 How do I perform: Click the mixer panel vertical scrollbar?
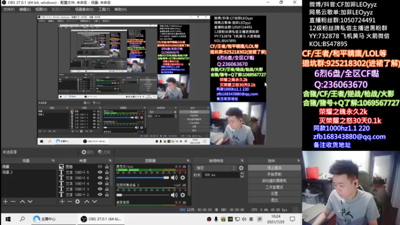coord(189,180)
